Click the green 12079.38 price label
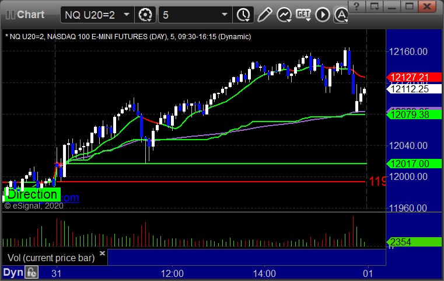 pos(414,115)
